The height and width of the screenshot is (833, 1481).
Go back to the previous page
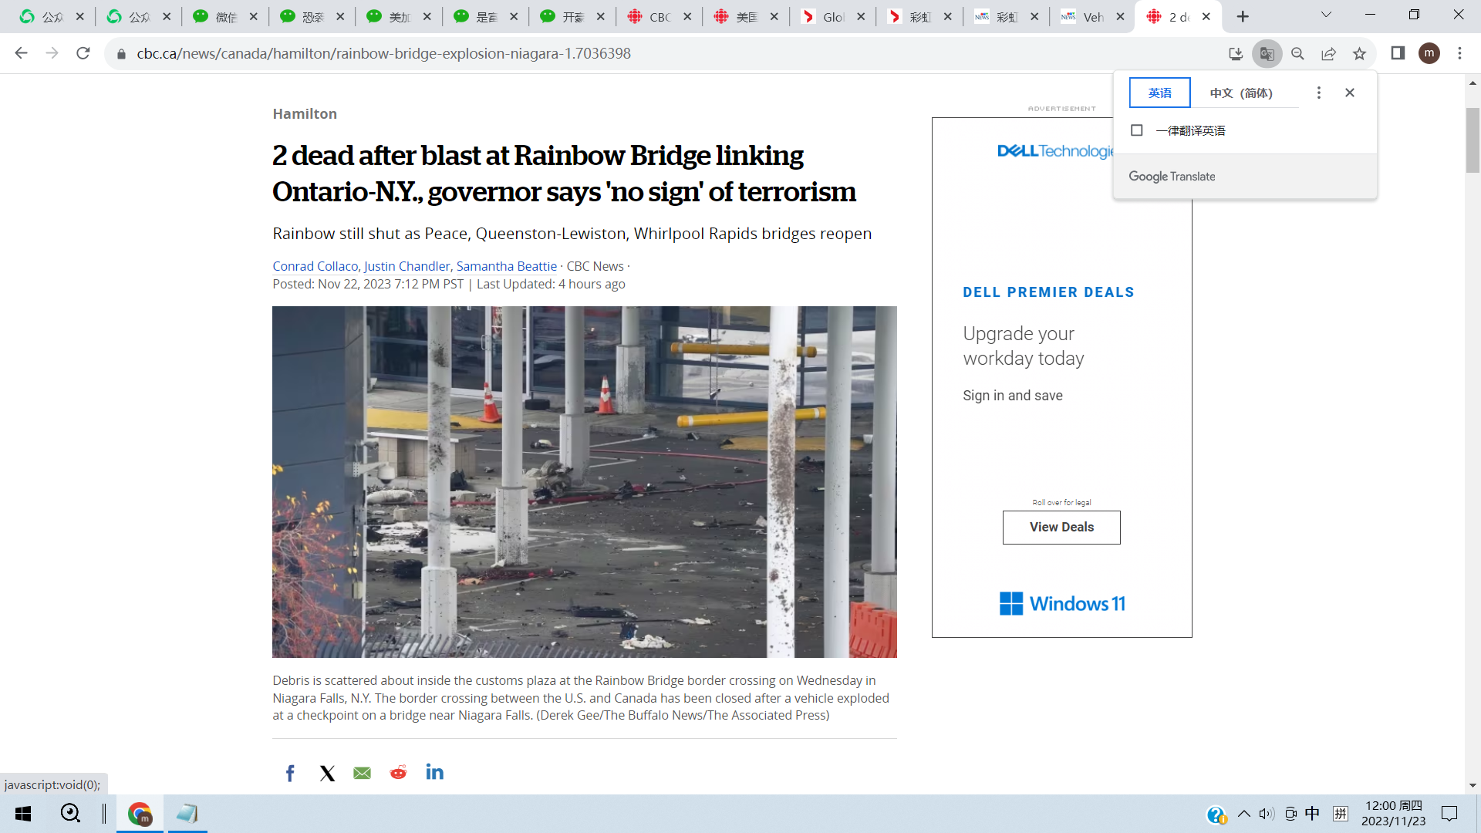click(21, 53)
